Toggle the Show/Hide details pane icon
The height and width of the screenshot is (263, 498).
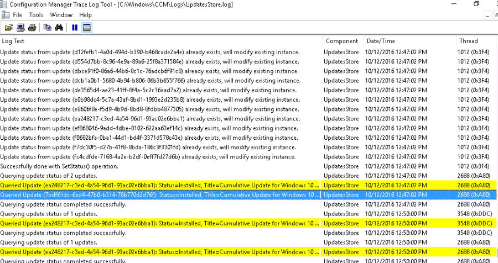tap(87, 28)
